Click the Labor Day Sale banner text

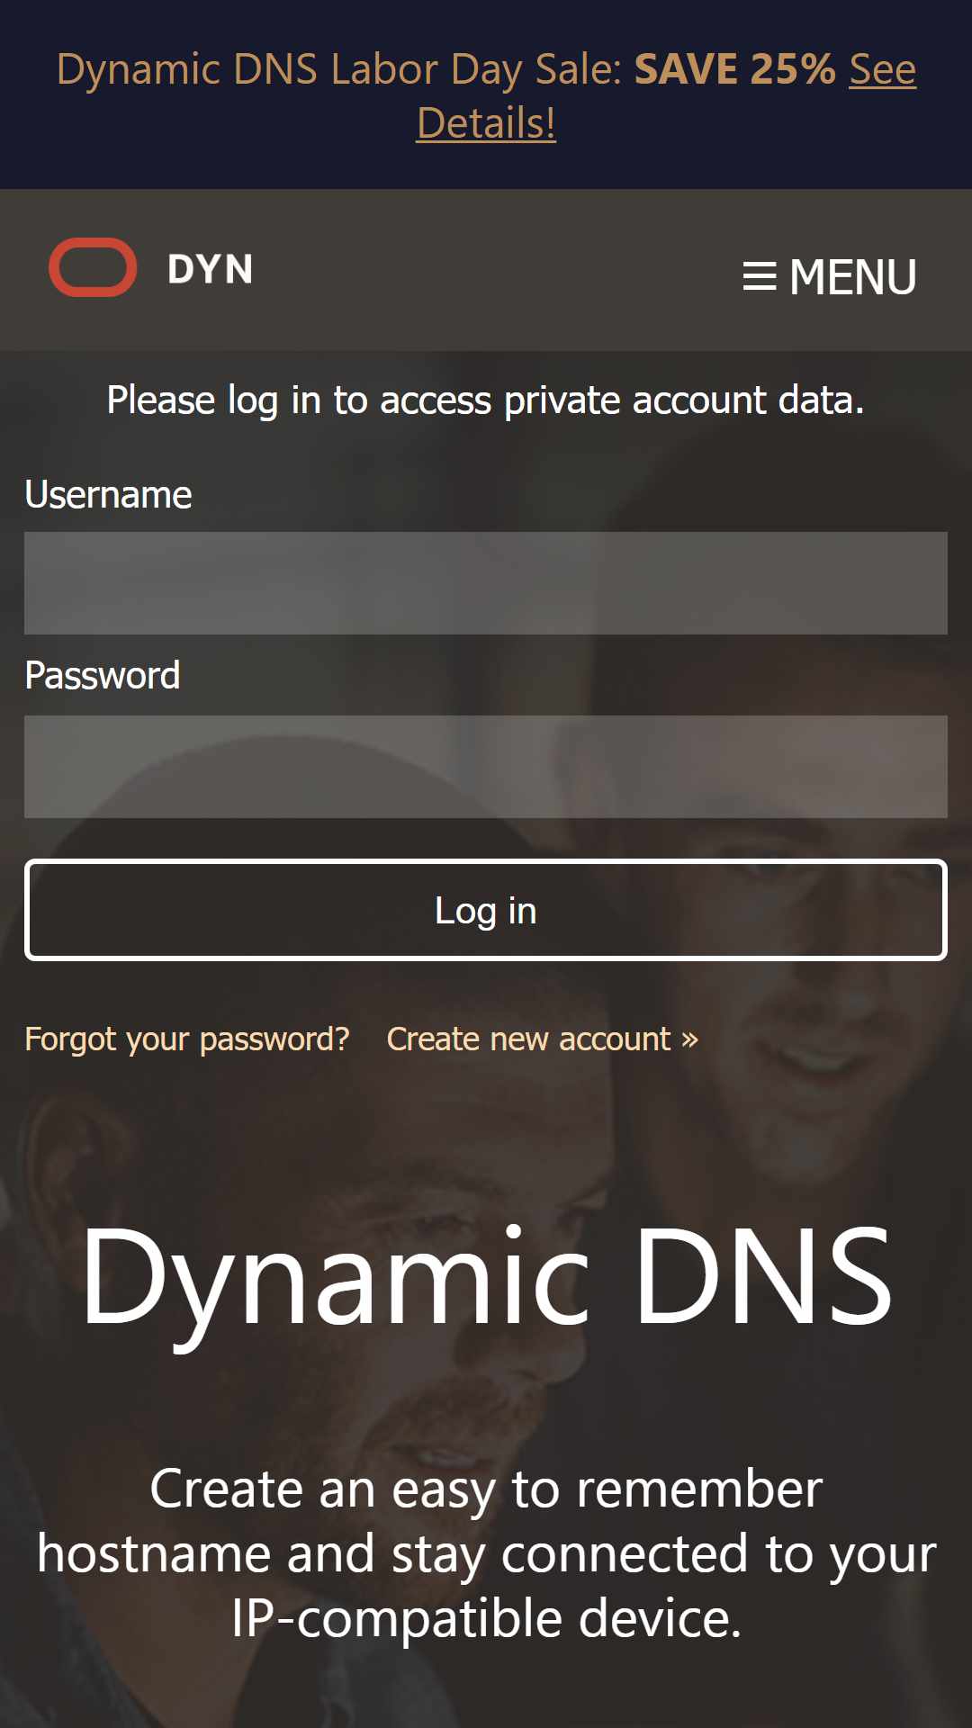[339, 69]
